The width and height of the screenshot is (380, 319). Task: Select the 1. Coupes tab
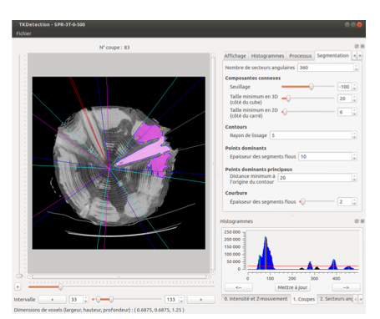303,299
